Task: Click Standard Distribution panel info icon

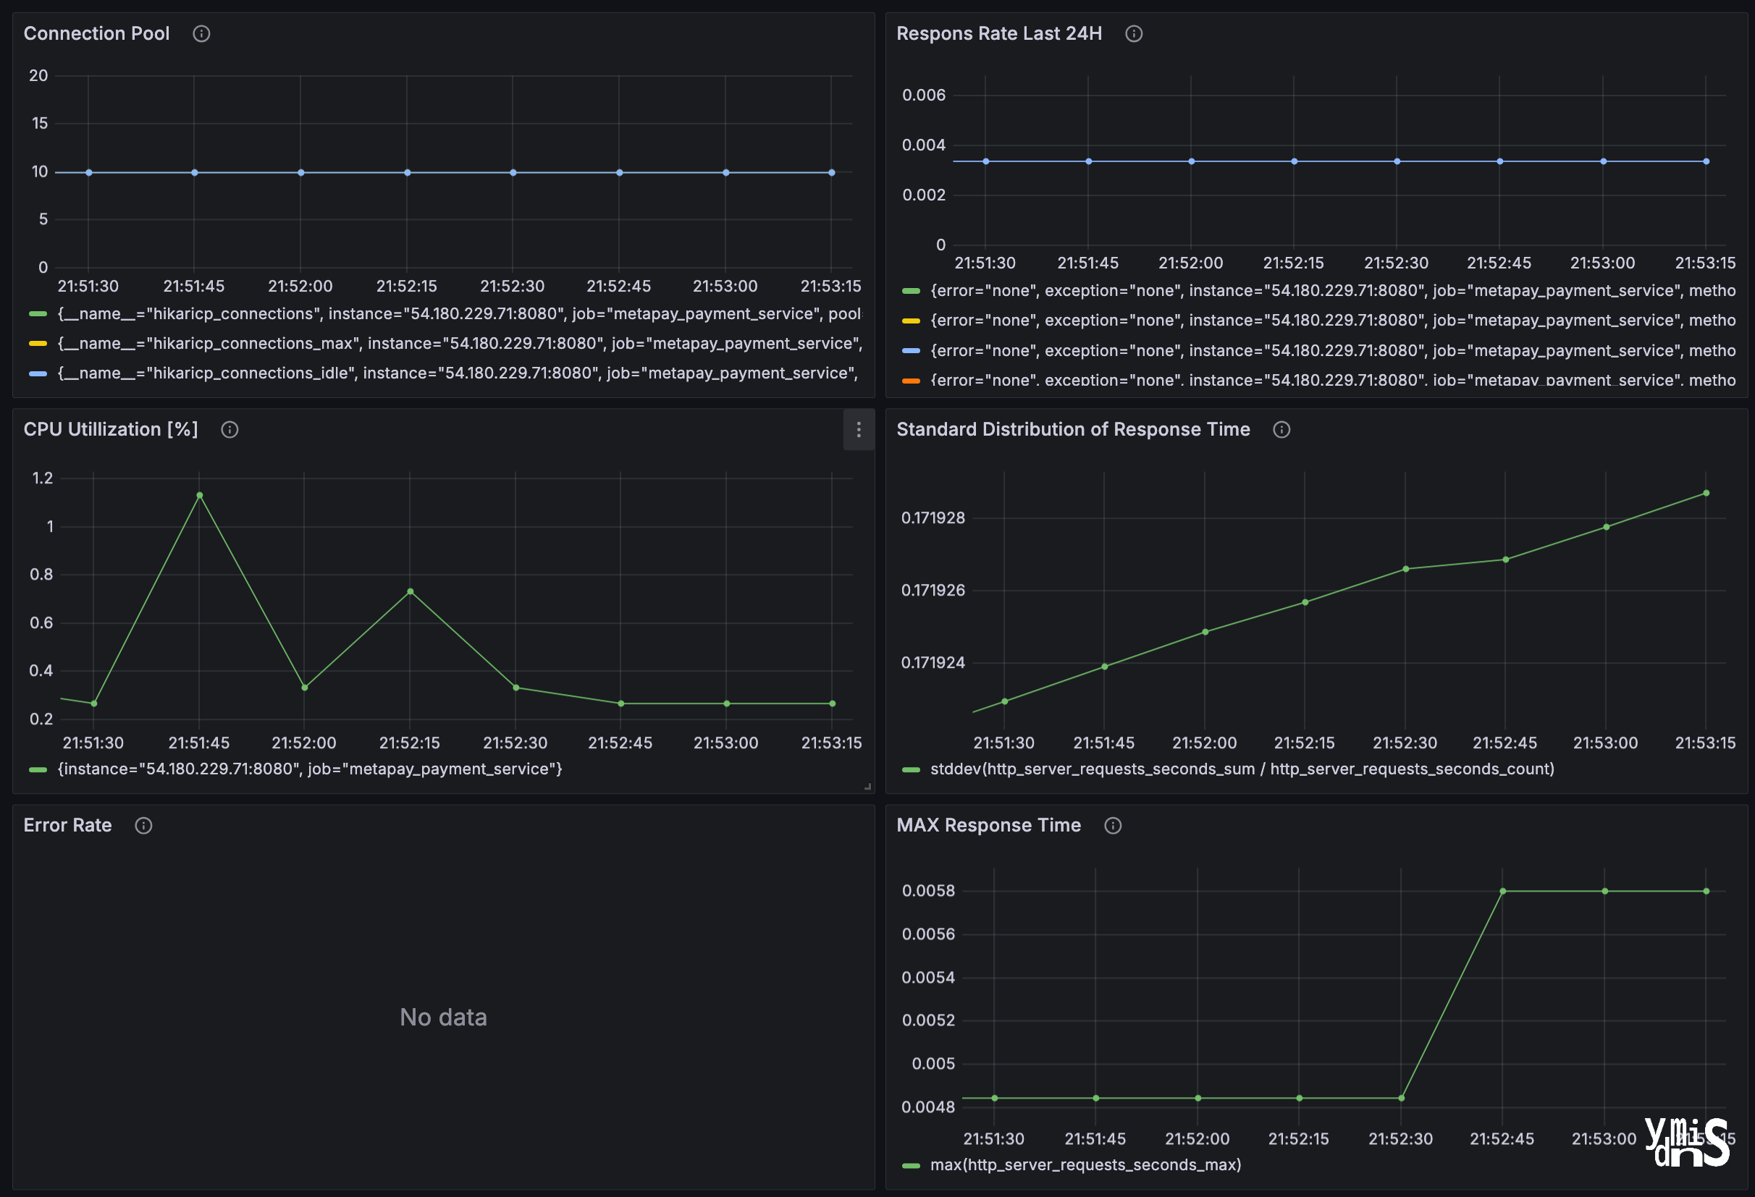Action: (x=1281, y=429)
